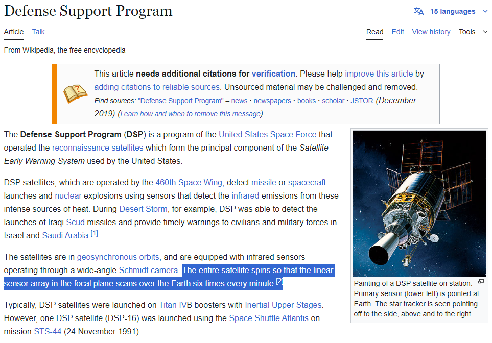This screenshot has height=343, width=492.
Task: Click the language translation icon
Action: (418, 11)
